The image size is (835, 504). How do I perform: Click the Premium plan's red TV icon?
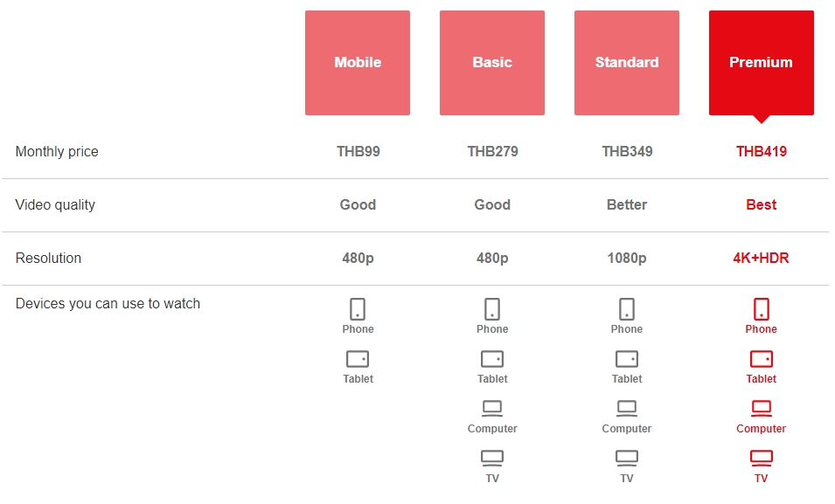tap(762, 458)
